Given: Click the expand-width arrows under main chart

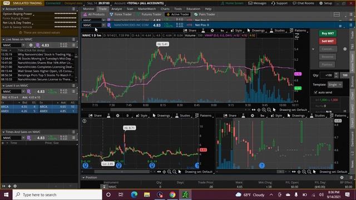Looking at the screenshot, I should coord(254,110).
